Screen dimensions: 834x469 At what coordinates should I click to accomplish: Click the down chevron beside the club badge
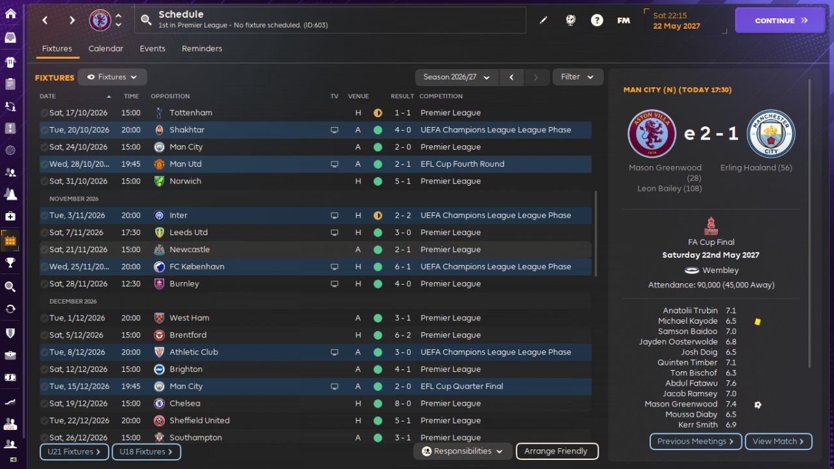(119, 25)
